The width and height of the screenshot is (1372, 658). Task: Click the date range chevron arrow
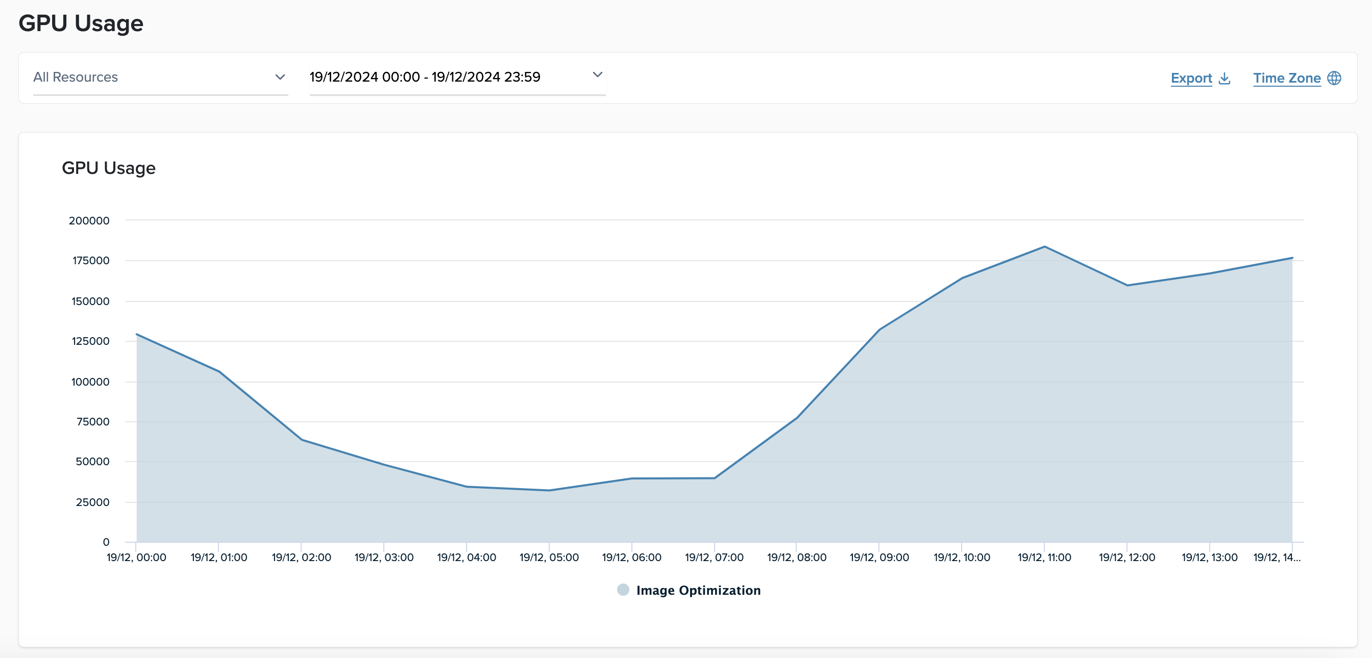click(x=598, y=75)
